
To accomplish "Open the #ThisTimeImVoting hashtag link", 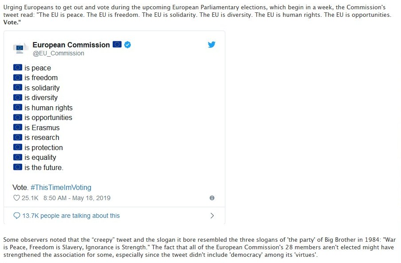I will 61,187.
